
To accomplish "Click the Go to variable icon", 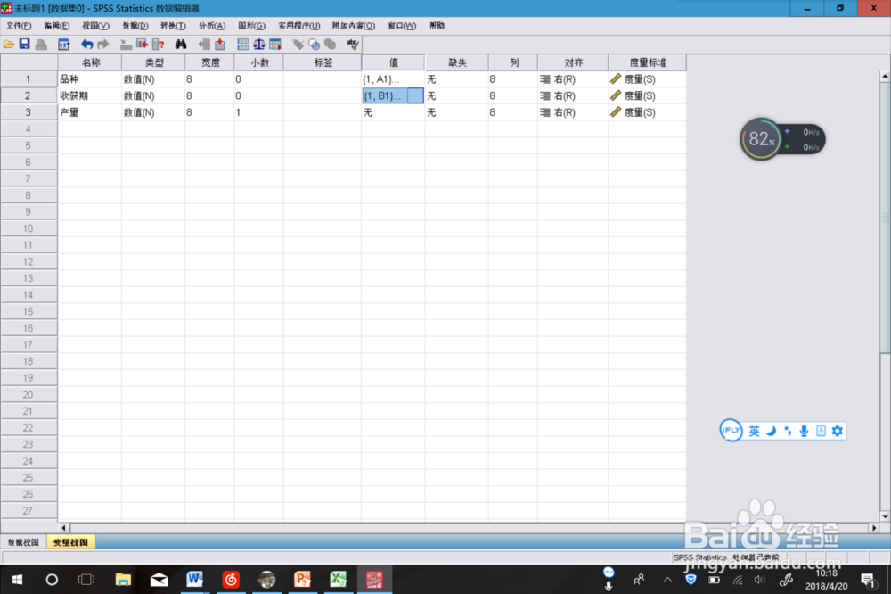I will point(142,45).
